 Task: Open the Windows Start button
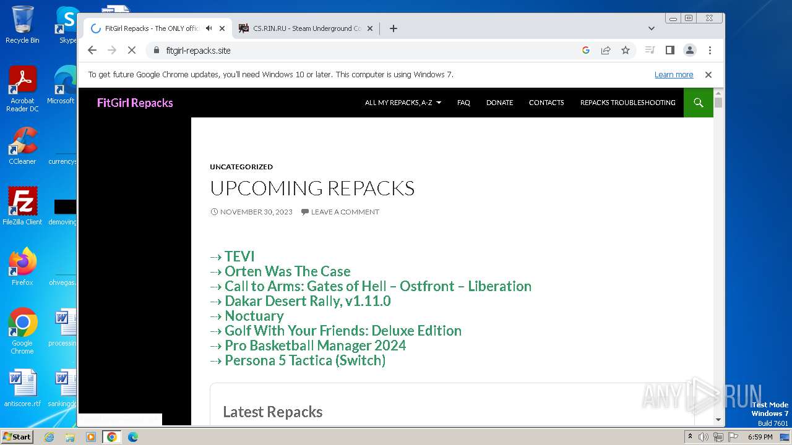pyautogui.click(x=17, y=436)
